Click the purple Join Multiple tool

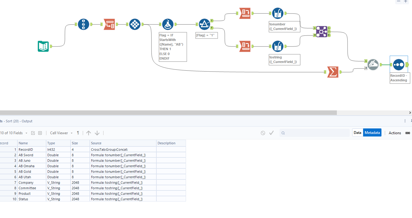point(321,31)
